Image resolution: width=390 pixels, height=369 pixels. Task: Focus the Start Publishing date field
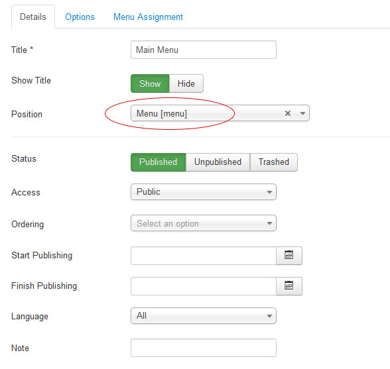coord(204,256)
